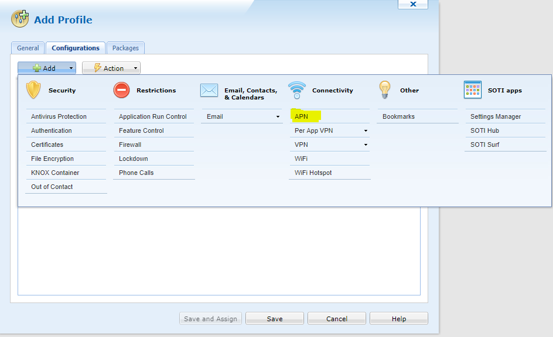Screen dimensions: 553x337
Task: Click the envelope Email category icon
Action: [x=209, y=90]
